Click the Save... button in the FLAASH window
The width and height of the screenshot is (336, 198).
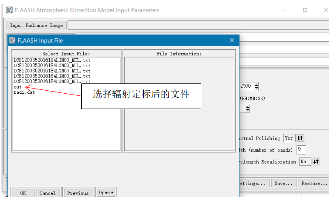pyautogui.click(x=284, y=183)
